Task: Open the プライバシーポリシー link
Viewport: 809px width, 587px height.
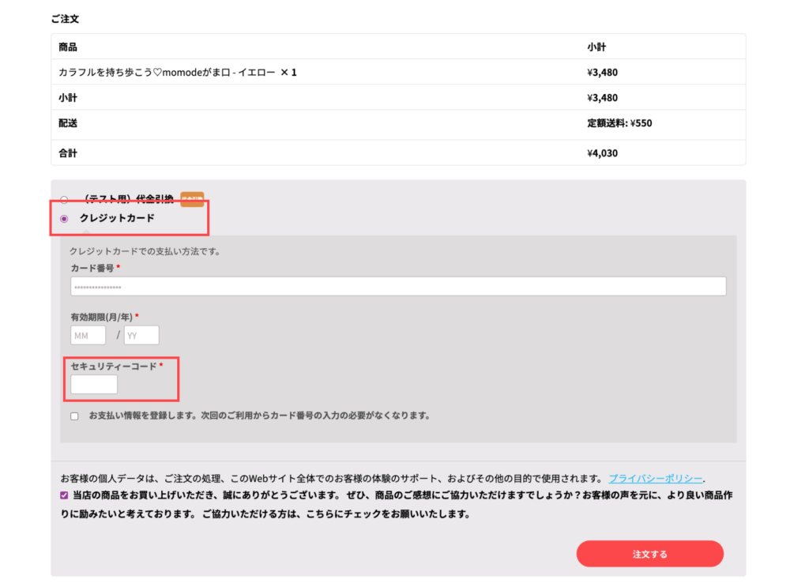Action: pyautogui.click(x=655, y=479)
